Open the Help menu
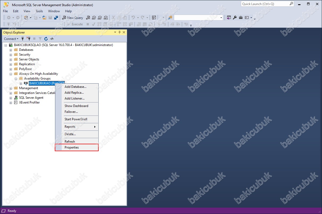Viewport: 322px width, 214px height. [x=68, y=11]
